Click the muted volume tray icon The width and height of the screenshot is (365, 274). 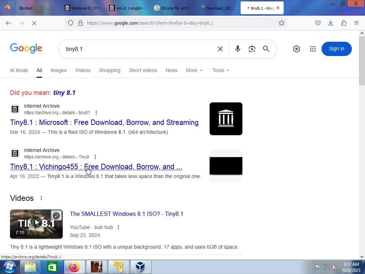tap(335, 268)
